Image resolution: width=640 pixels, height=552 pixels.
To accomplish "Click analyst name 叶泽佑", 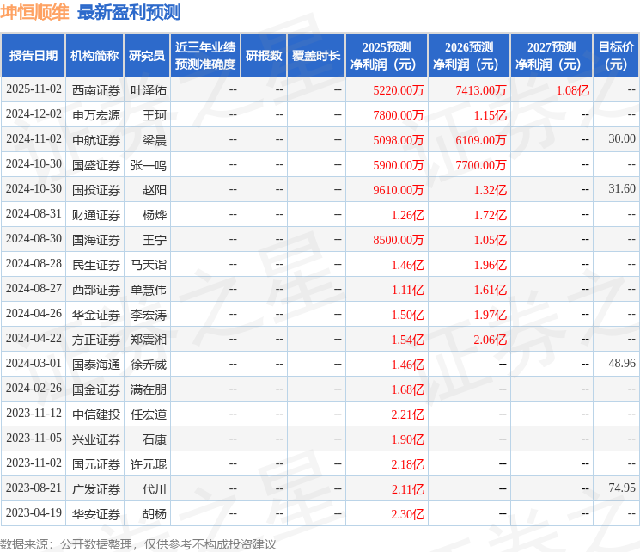I will [x=148, y=90].
